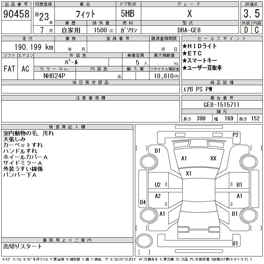Select the XX mark on the hood
This screenshot has width=264, height=264.
pos(213,158)
